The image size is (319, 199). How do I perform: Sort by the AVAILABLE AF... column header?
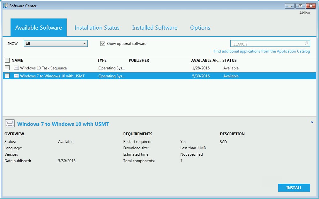coord(206,60)
